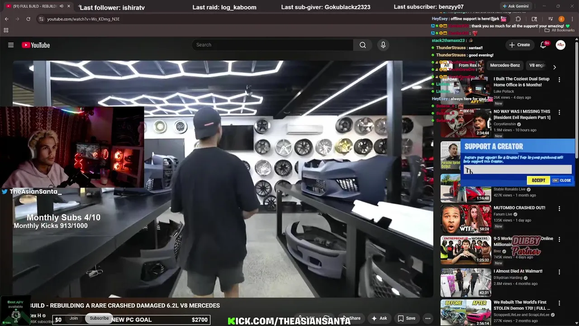Open the browser extensions puzzle icon
The height and width of the screenshot is (326, 579).
518,19
